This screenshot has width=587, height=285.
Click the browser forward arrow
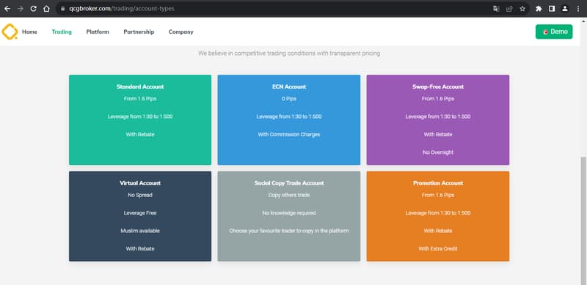[x=21, y=9]
